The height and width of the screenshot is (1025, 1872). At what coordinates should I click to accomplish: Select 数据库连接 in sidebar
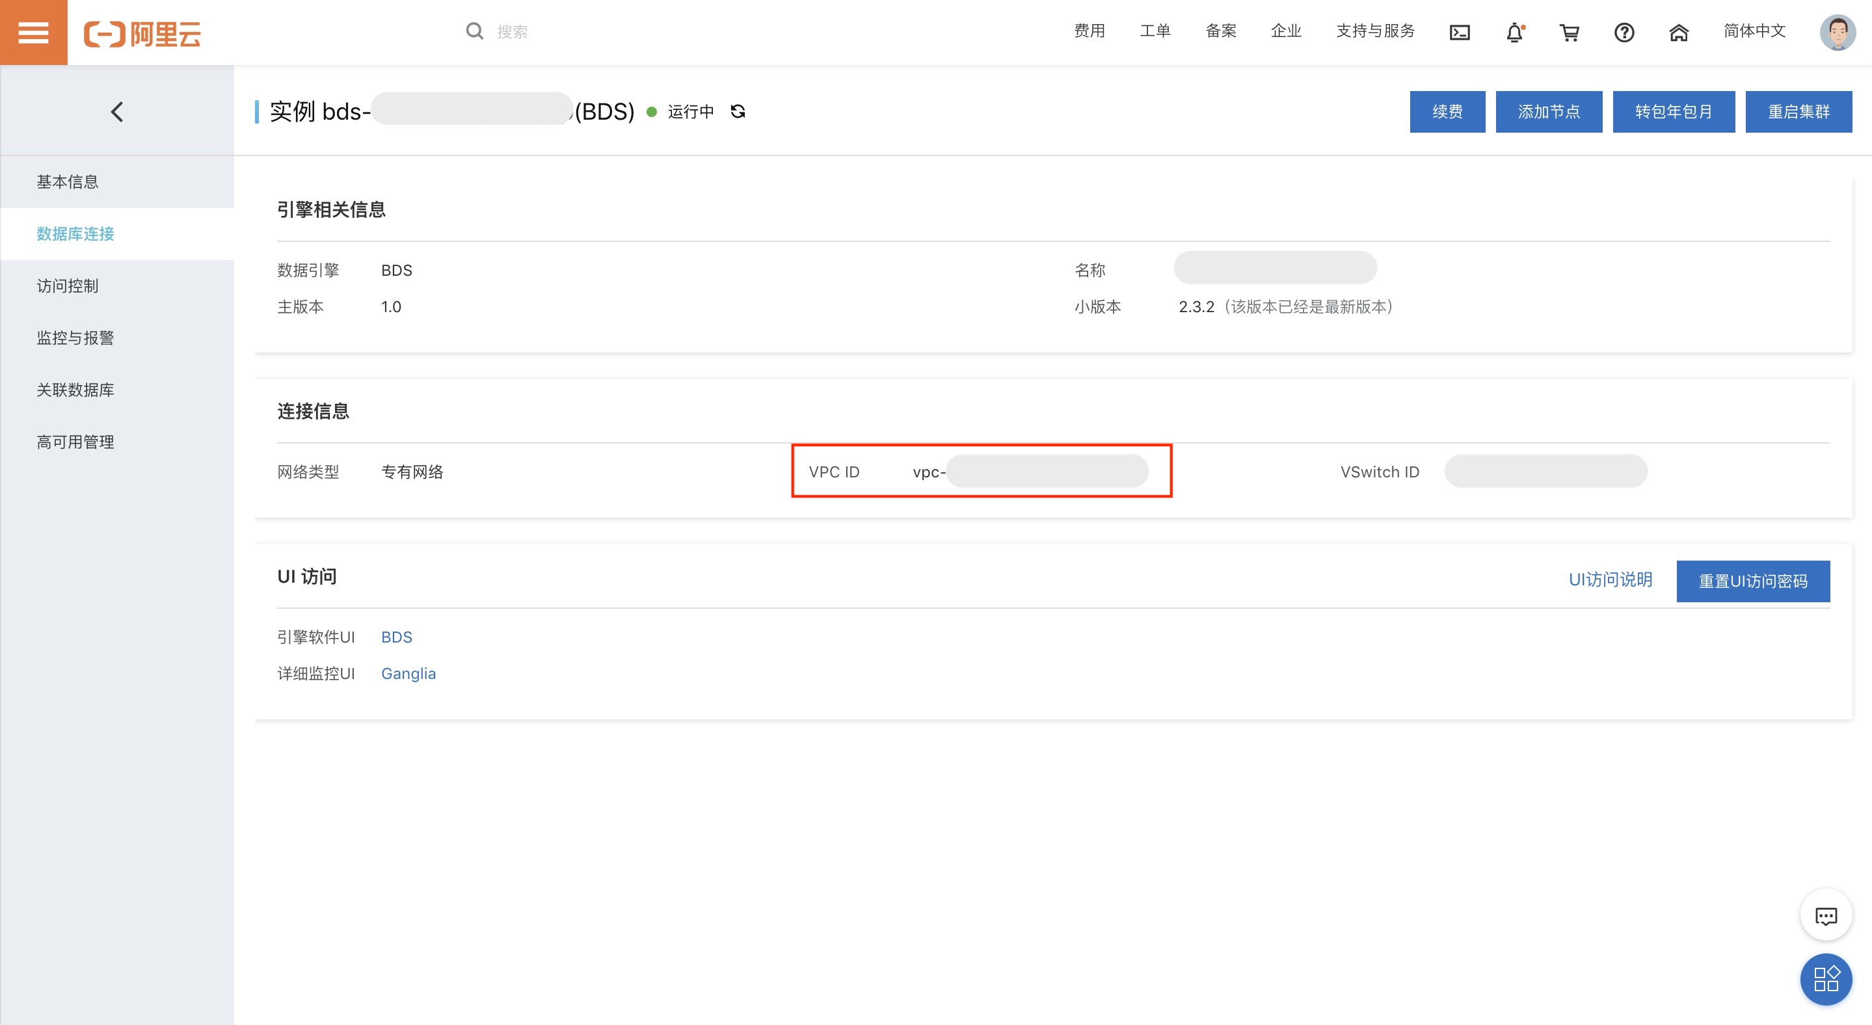pos(117,234)
